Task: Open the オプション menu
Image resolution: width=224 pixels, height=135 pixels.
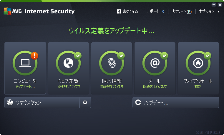Action: (x=206, y=11)
